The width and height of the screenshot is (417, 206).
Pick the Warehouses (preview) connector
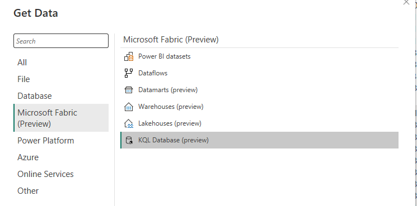(x=259, y=107)
